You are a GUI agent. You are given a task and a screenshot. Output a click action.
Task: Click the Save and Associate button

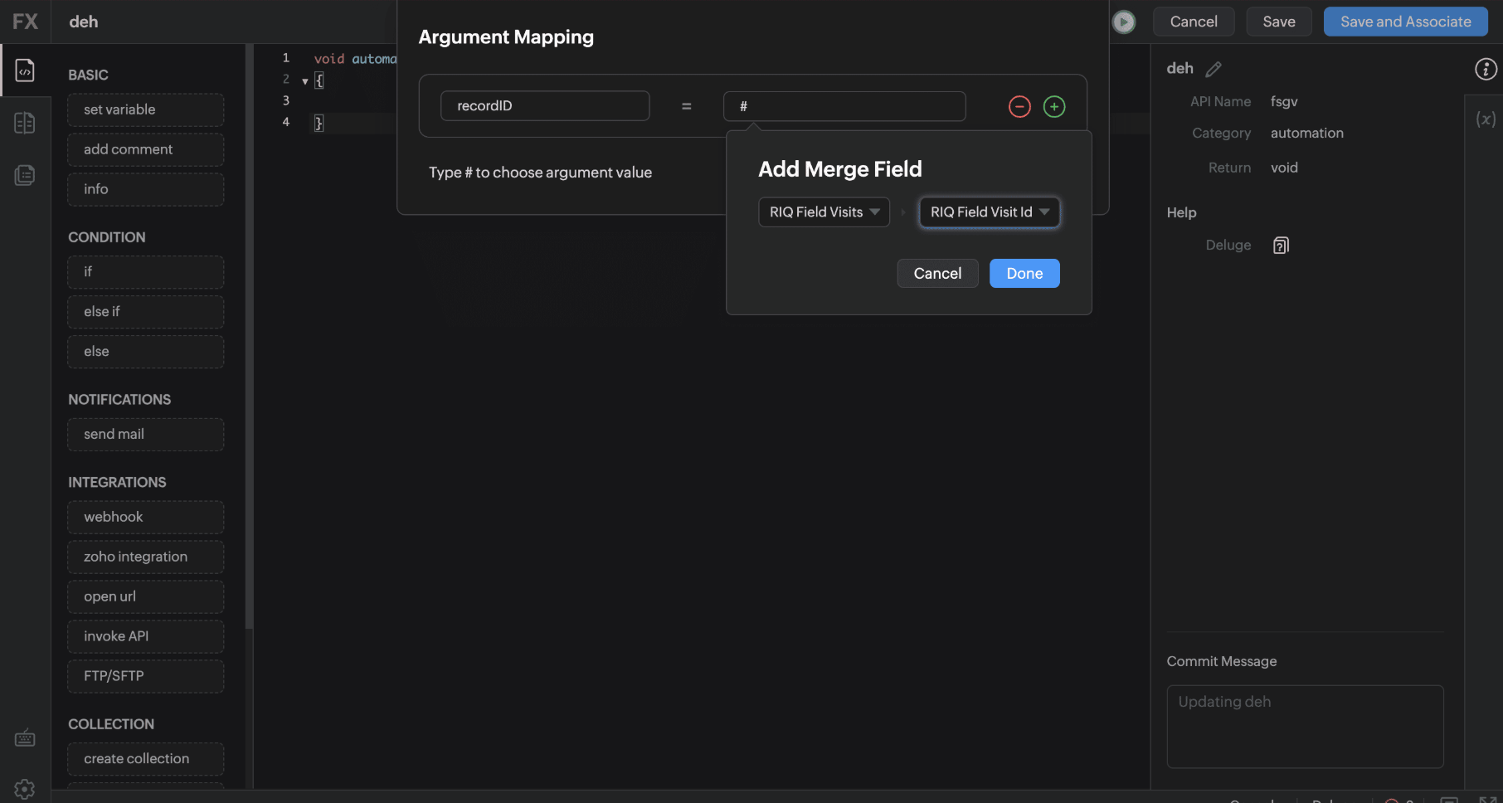[1405, 22]
